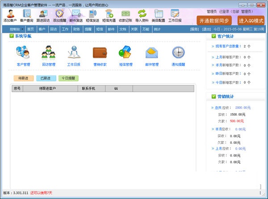Select the 文档 menu item
Image resolution: width=268 pixels, height=199 pixels.
(123, 29)
